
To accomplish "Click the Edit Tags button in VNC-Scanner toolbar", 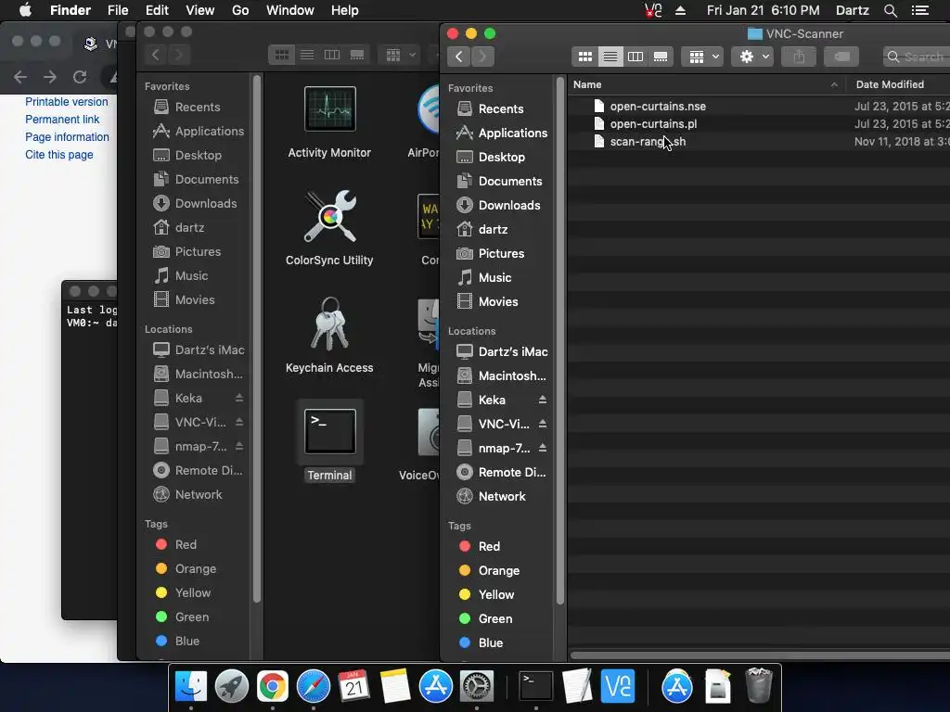I will [x=841, y=57].
